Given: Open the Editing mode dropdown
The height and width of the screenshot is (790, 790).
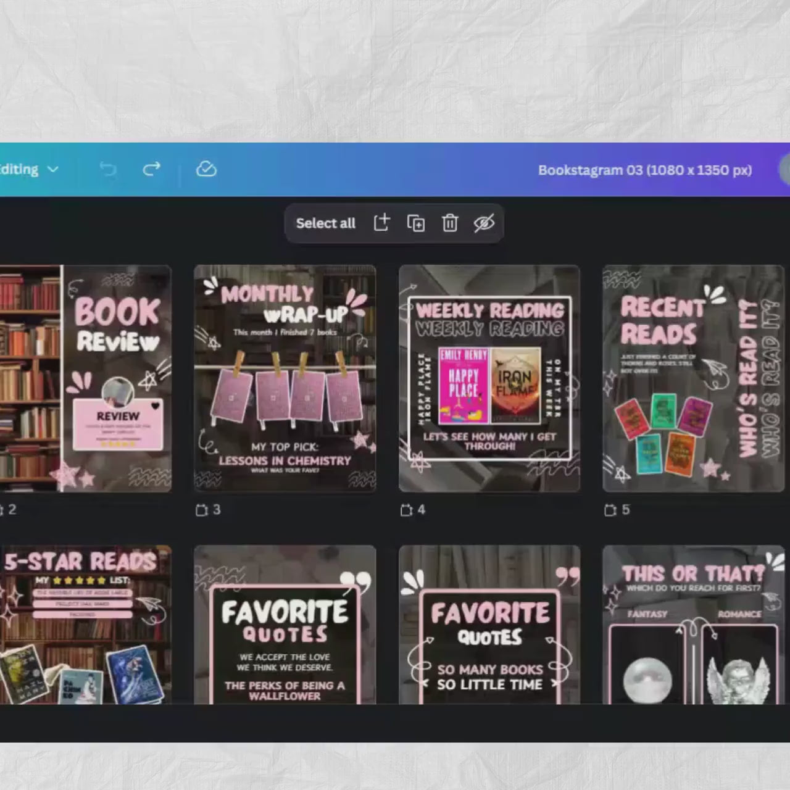Looking at the screenshot, I should (29, 169).
